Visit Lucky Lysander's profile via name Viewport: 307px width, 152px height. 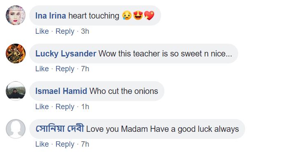point(66,54)
